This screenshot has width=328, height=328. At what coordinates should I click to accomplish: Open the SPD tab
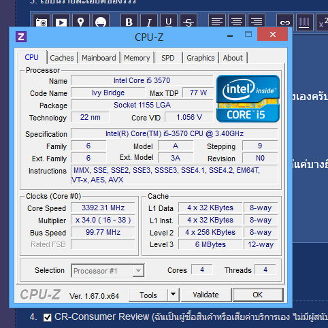[168, 58]
